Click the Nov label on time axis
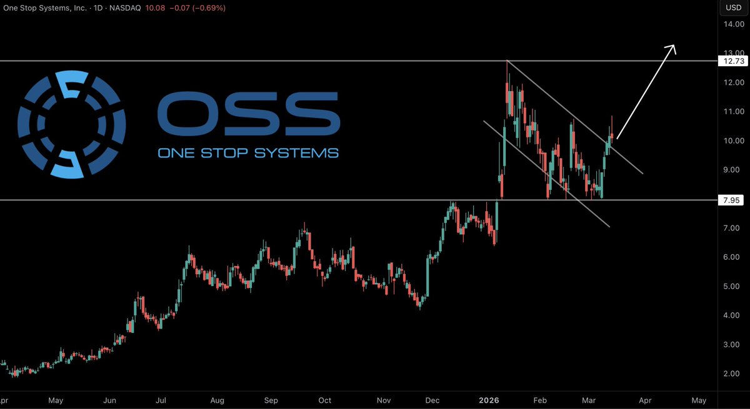Screen dimensions: 750x409 385,400
